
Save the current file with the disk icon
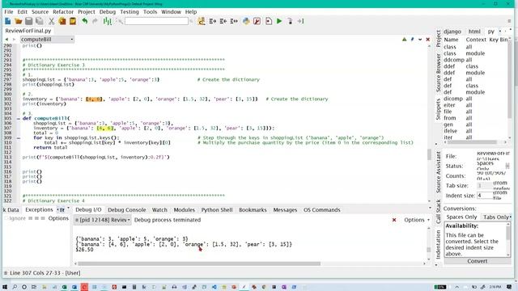pos(29,21)
